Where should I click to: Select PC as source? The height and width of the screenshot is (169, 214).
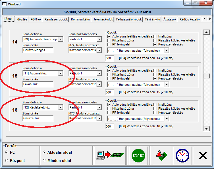pyautogui.click(x=7, y=152)
